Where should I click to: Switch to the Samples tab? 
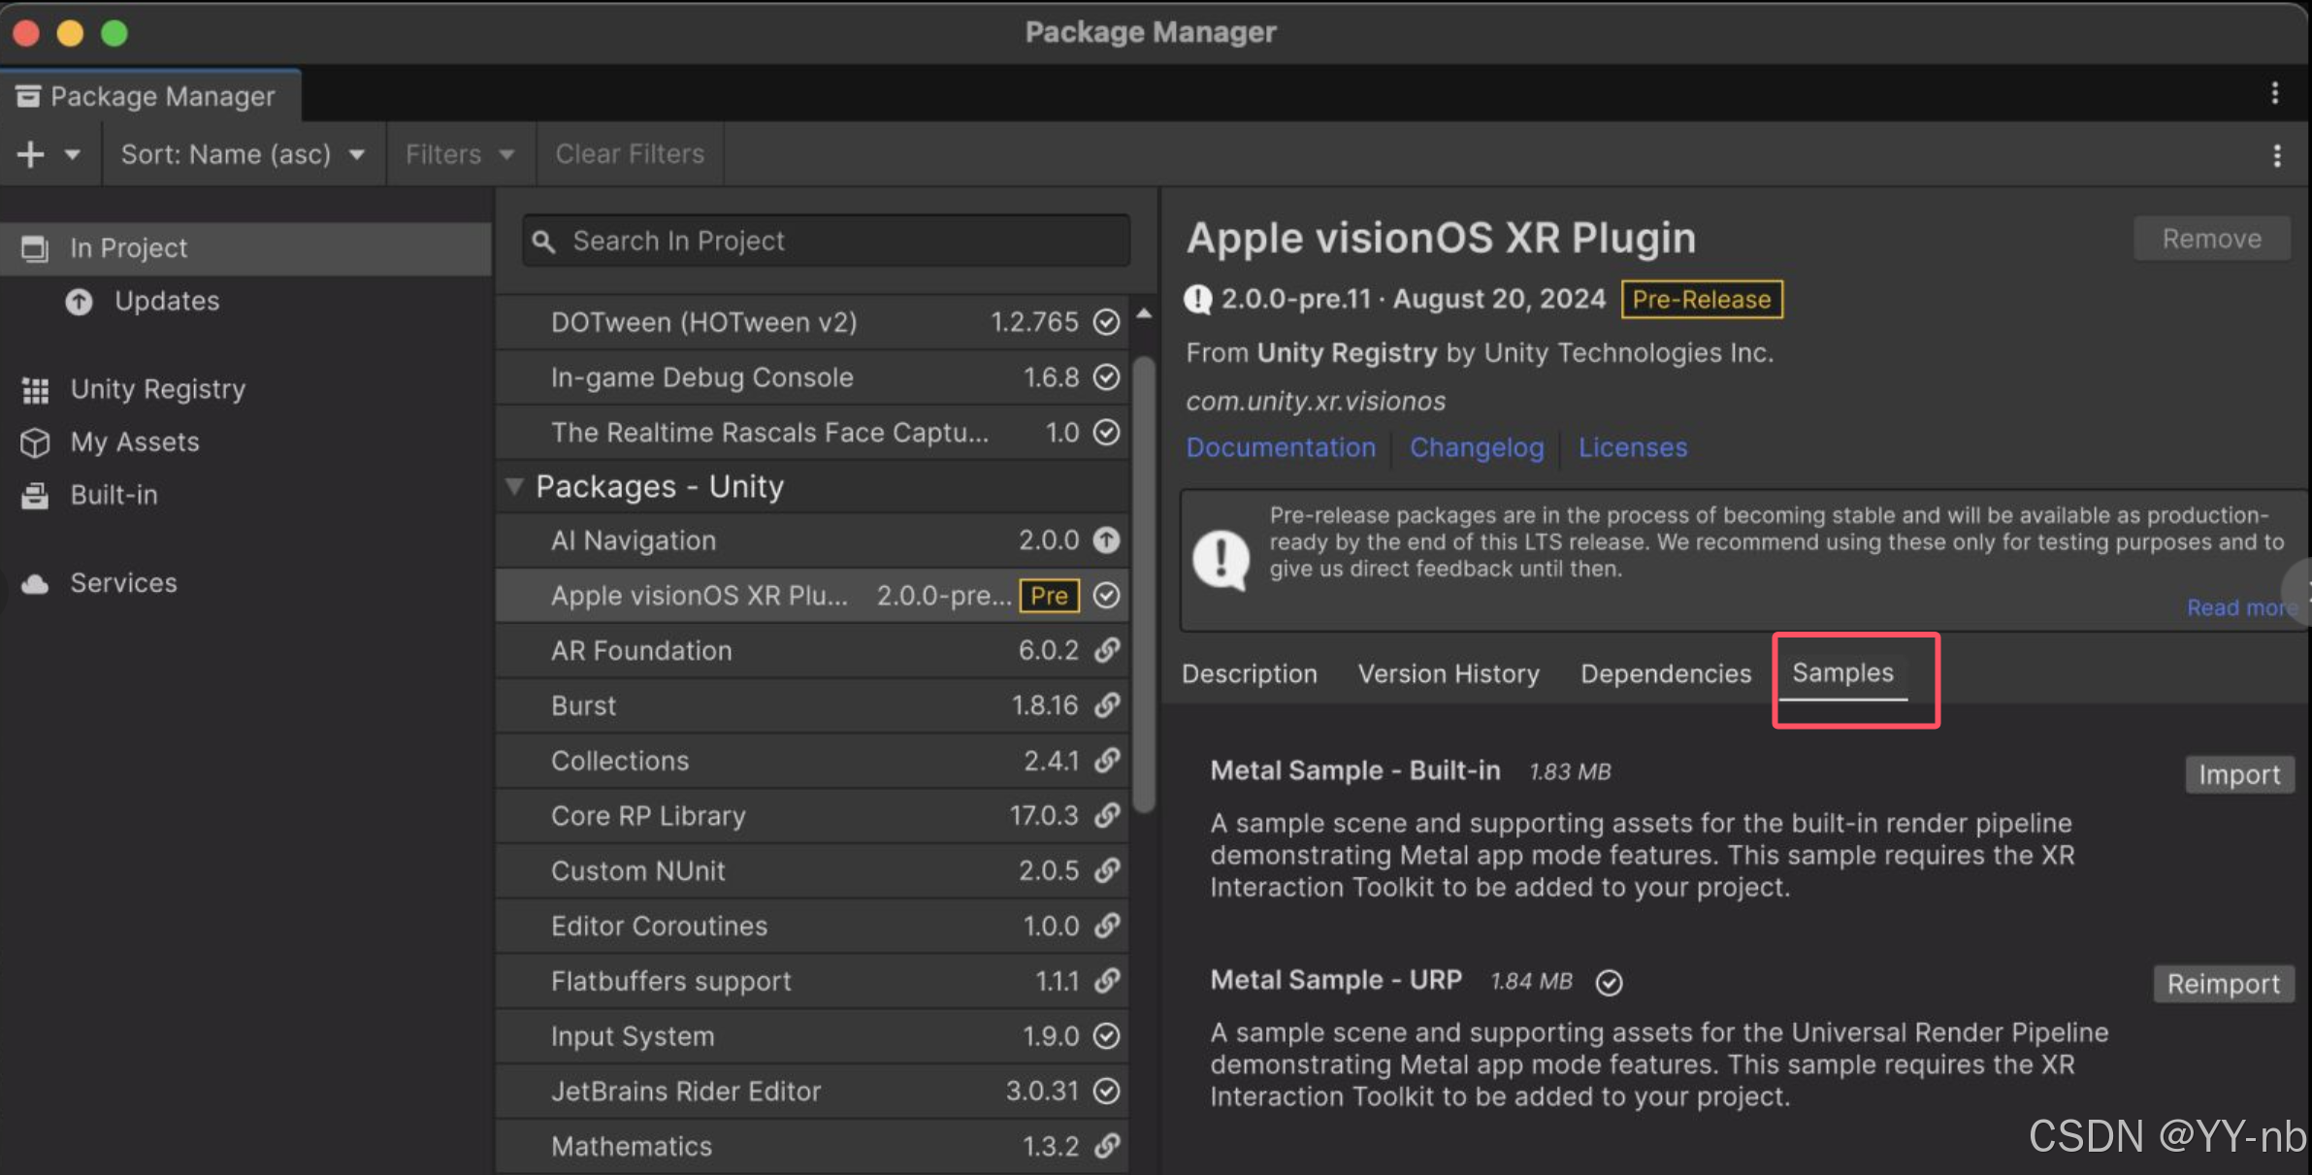click(x=1842, y=673)
